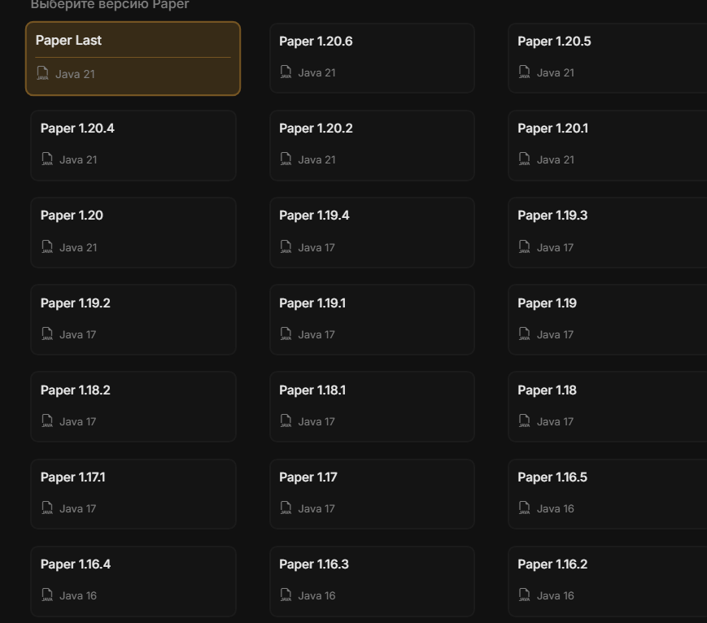Viewport: 707px width, 623px height.
Task: Click Java 16 label in Paper 1.16.5 card
Action: [x=556, y=508]
